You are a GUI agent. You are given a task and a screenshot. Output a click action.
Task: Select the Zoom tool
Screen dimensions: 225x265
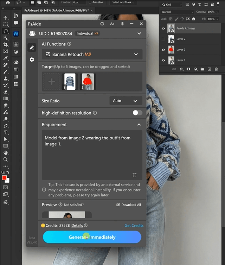5,159
